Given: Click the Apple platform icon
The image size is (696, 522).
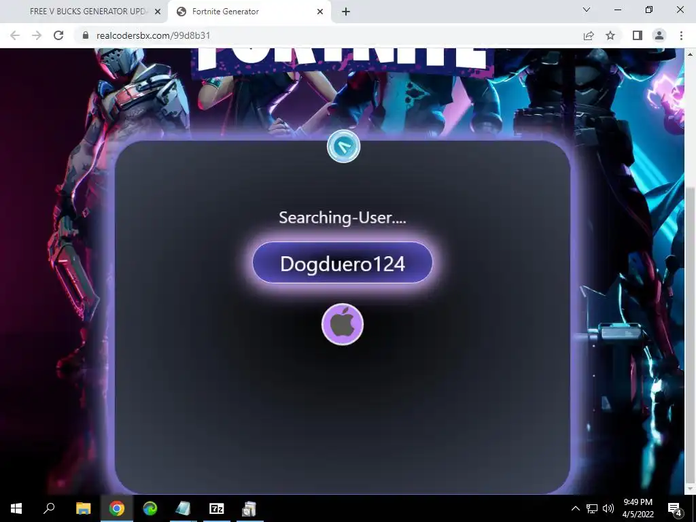Looking at the screenshot, I should [343, 324].
